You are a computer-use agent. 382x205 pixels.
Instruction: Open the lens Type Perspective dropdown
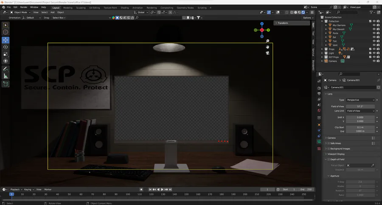pos(360,100)
